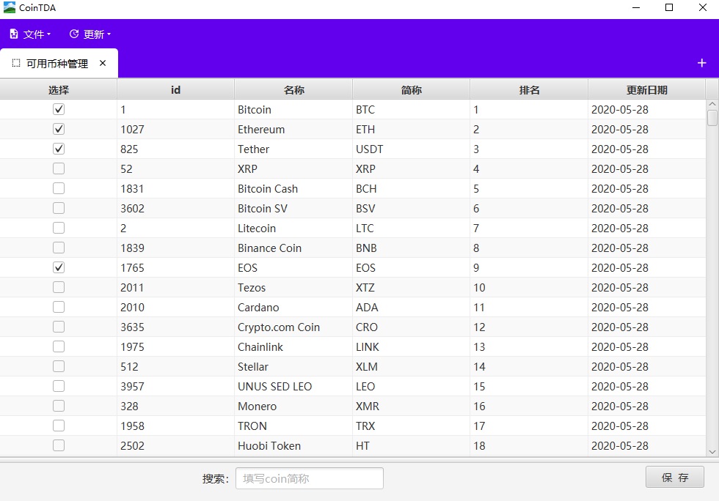
Task: Click the file icon beside 文件
Action: [14, 34]
